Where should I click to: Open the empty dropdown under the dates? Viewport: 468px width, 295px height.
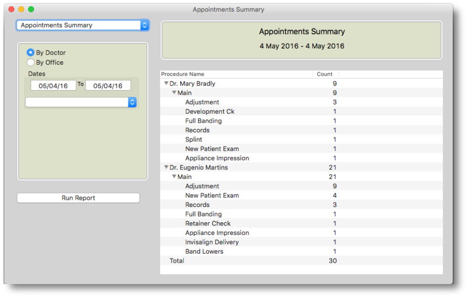click(81, 102)
